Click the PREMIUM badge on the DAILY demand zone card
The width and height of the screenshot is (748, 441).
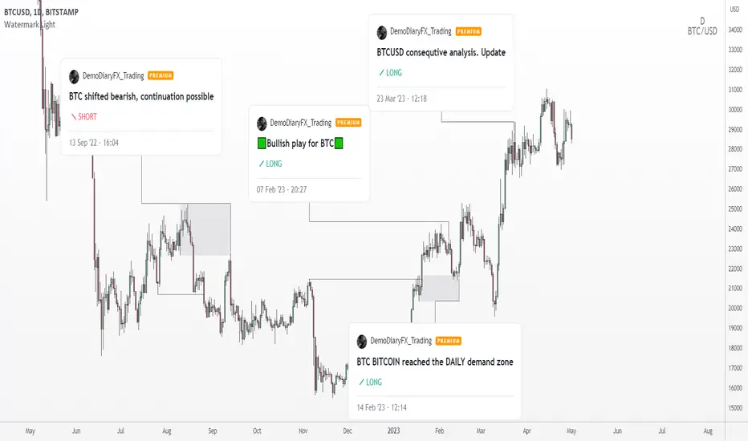coord(449,341)
